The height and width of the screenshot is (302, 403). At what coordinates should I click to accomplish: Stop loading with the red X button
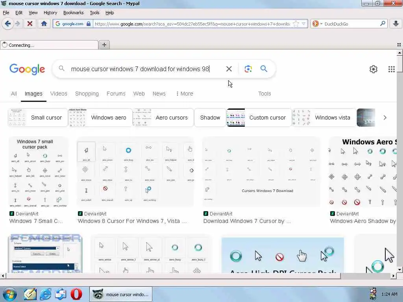coord(30,24)
